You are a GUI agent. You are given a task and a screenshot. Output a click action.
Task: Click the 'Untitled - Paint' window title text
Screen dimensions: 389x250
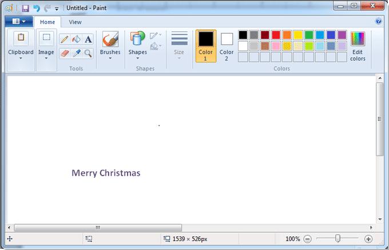pyautogui.click(x=86, y=8)
